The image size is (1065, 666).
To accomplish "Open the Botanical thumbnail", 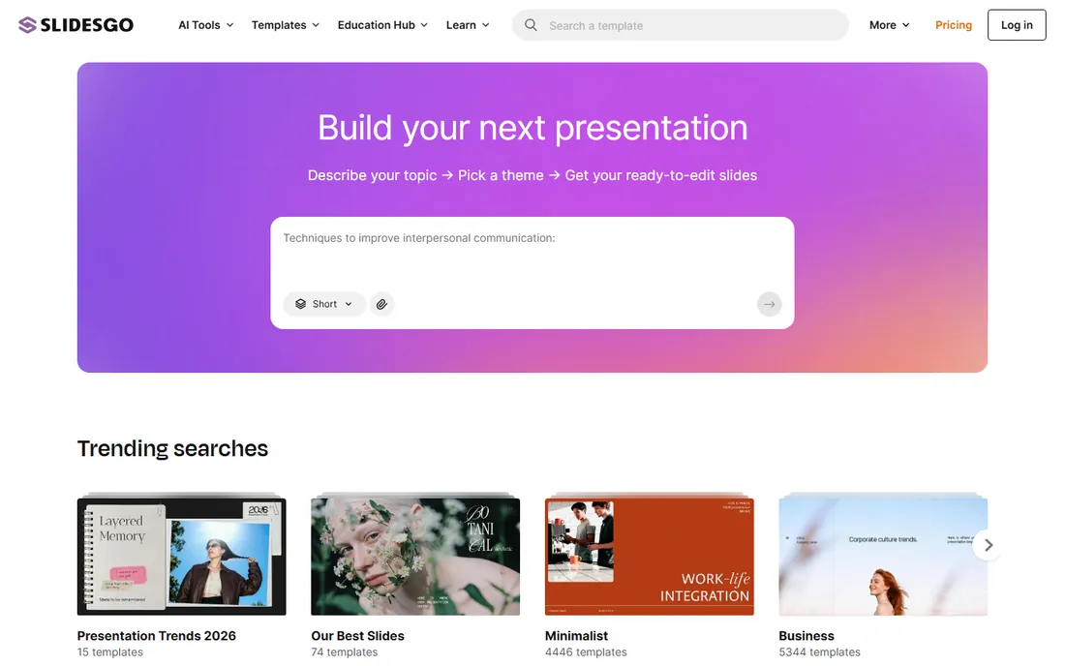I will [415, 556].
